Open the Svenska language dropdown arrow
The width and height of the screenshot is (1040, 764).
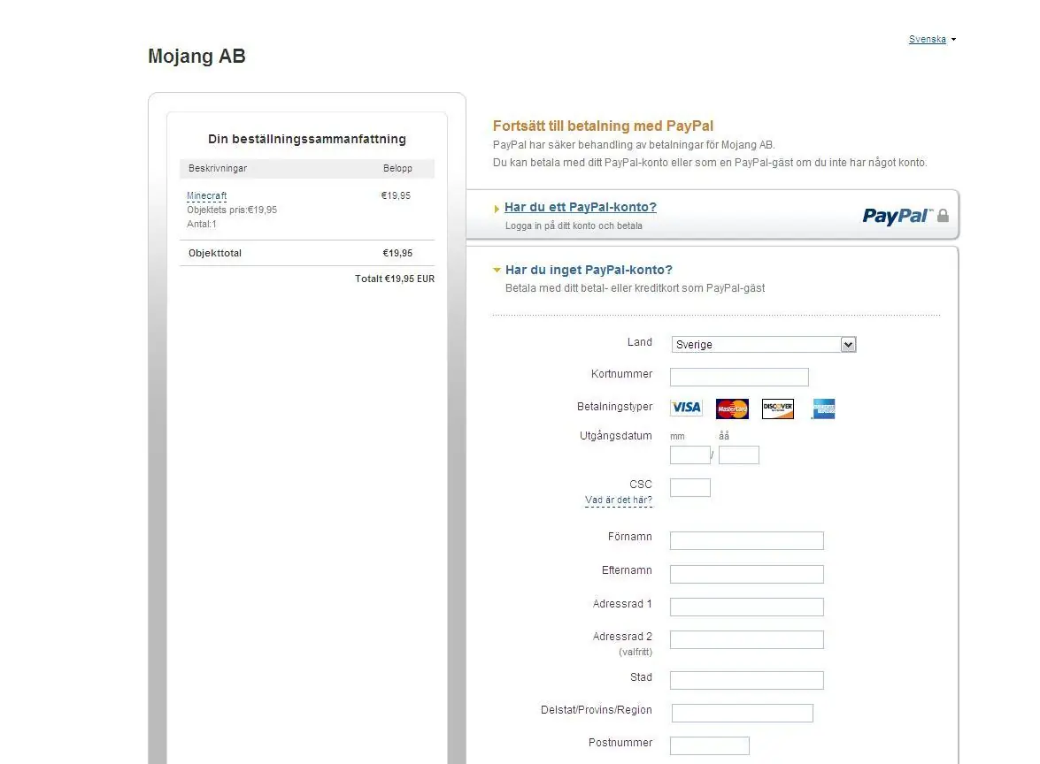tap(954, 40)
